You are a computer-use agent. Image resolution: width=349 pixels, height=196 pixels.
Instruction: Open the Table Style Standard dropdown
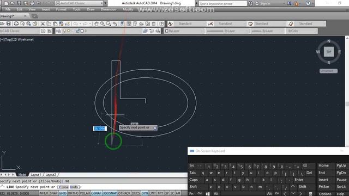(270, 23)
